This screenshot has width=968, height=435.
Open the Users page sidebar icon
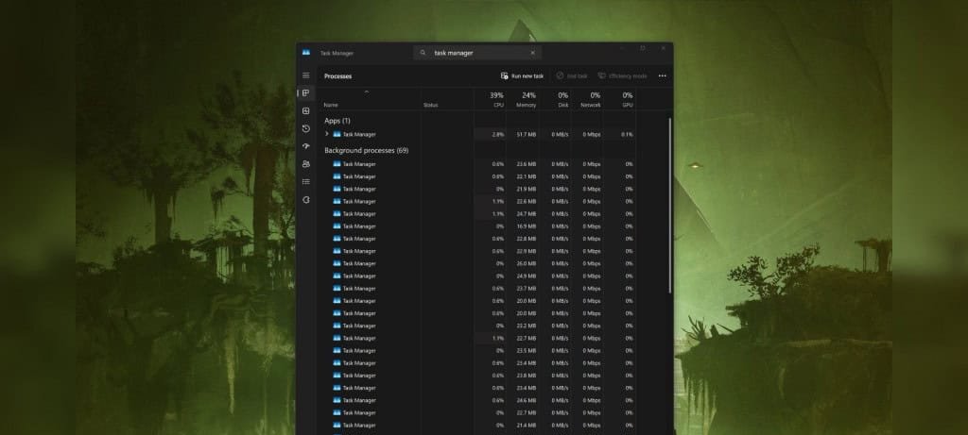pyautogui.click(x=305, y=164)
